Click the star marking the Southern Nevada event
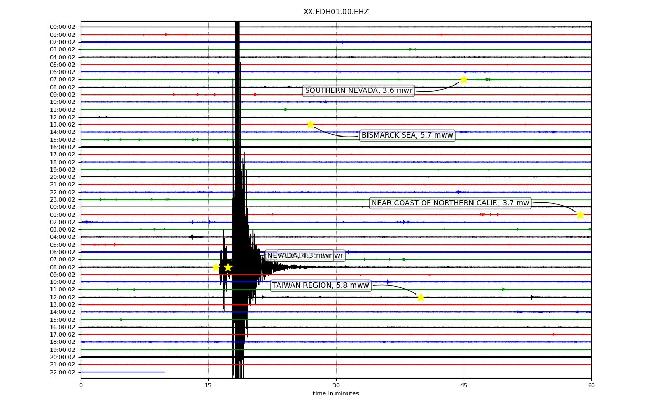The height and width of the screenshot is (420, 672). coord(464,79)
